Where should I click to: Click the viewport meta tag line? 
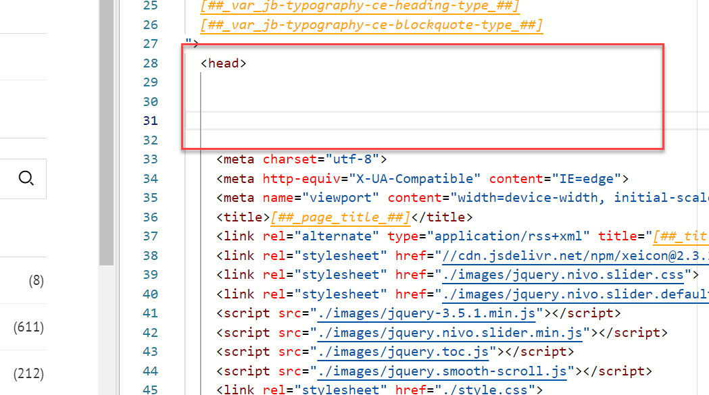pos(462,198)
